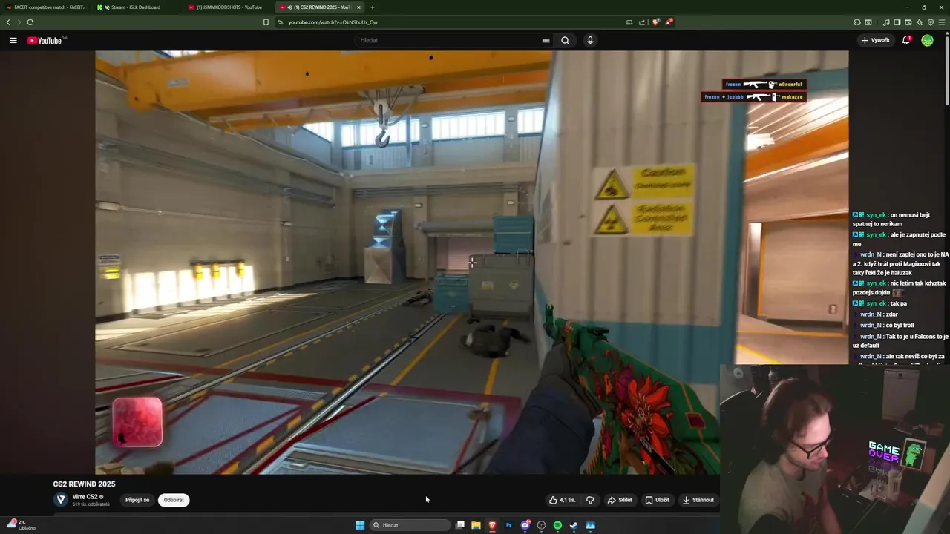
Task: Subscribe using the Odebírat button
Action: point(174,500)
